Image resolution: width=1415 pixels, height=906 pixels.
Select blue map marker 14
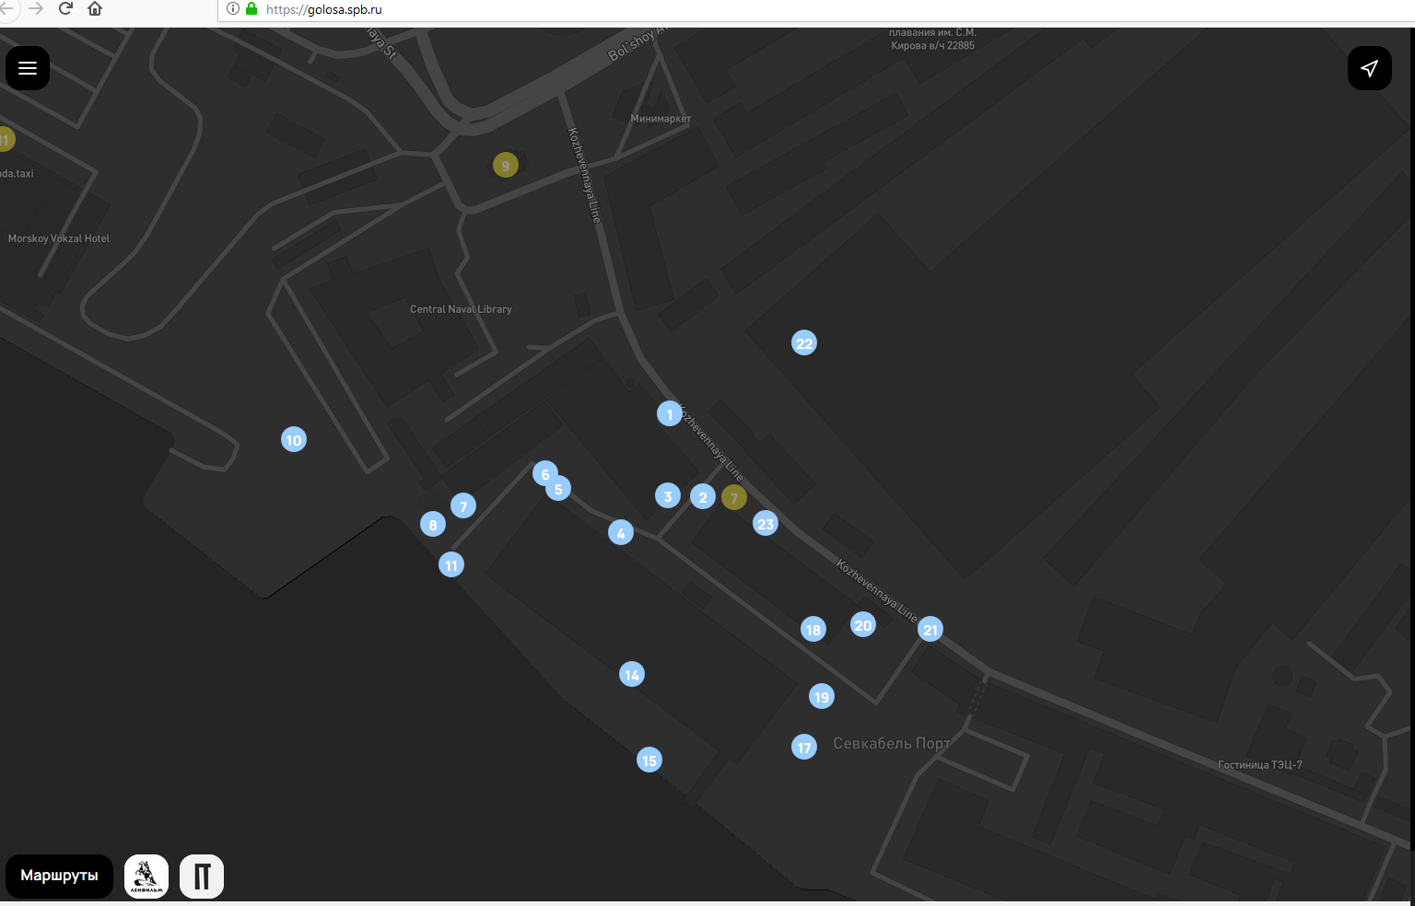[x=632, y=675]
